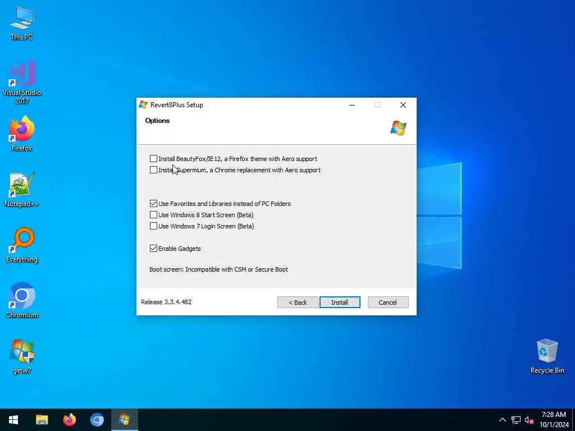Screen dimensions: 575x431
Task: Enable Install Supermium Chrome replacement checkbox
Action: pos(154,170)
